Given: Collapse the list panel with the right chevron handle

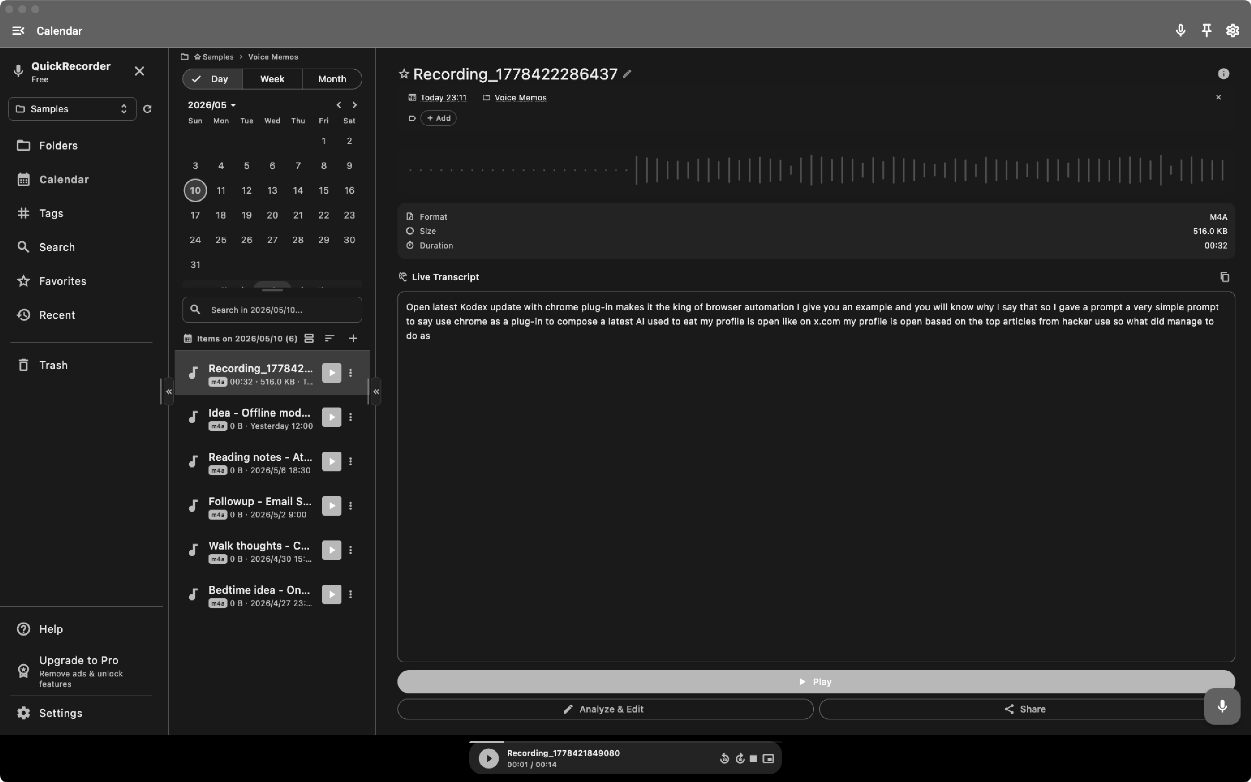Looking at the screenshot, I should tap(376, 391).
